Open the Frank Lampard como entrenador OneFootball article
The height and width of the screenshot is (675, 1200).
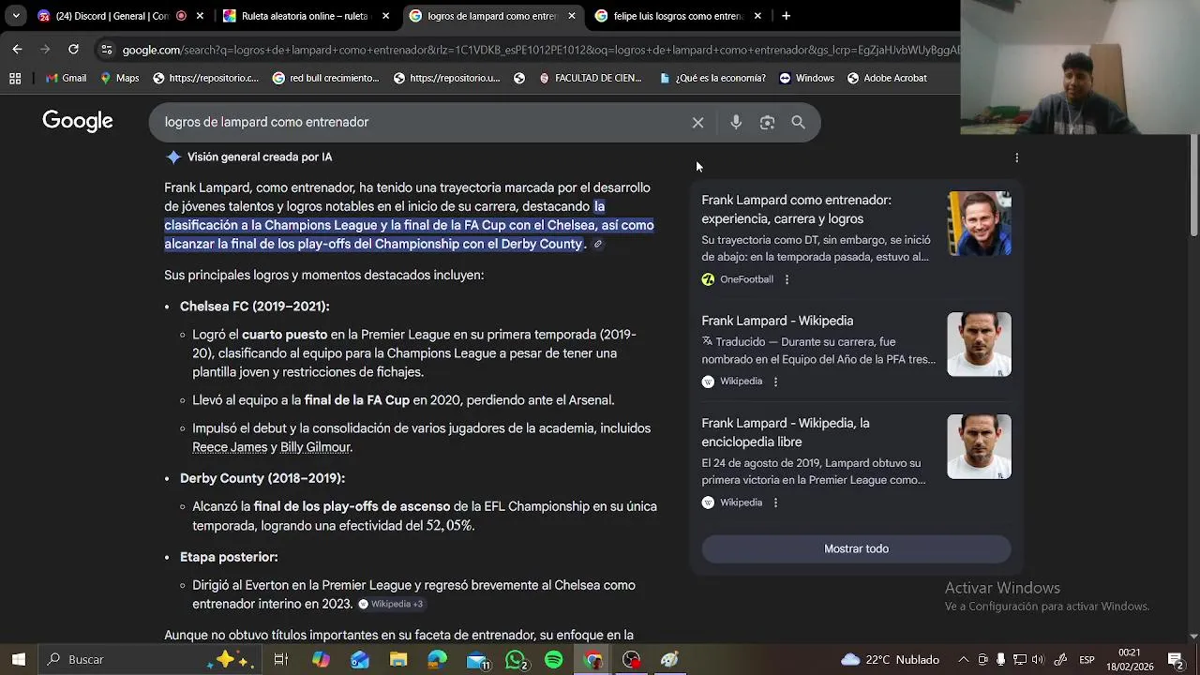[x=796, y=209]
